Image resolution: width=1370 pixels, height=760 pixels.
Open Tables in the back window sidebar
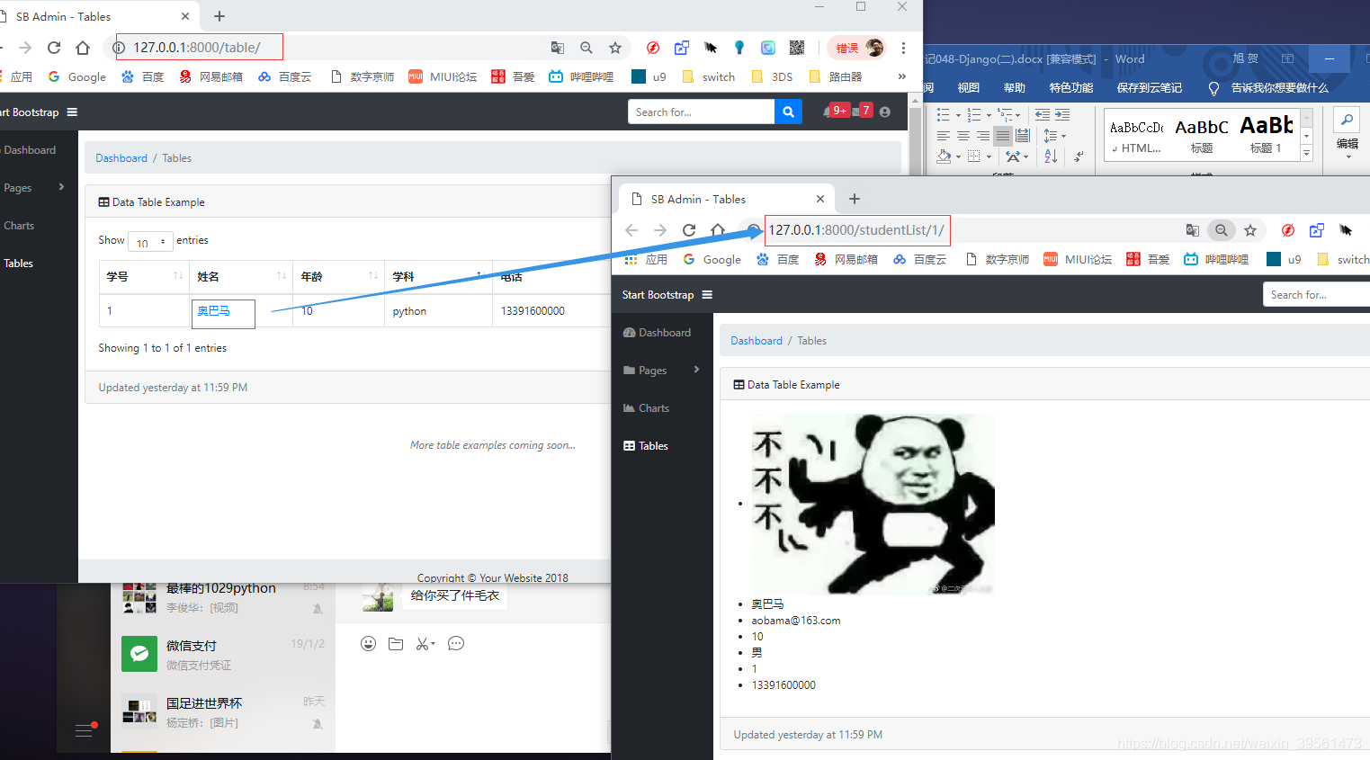tap(18, 264)
